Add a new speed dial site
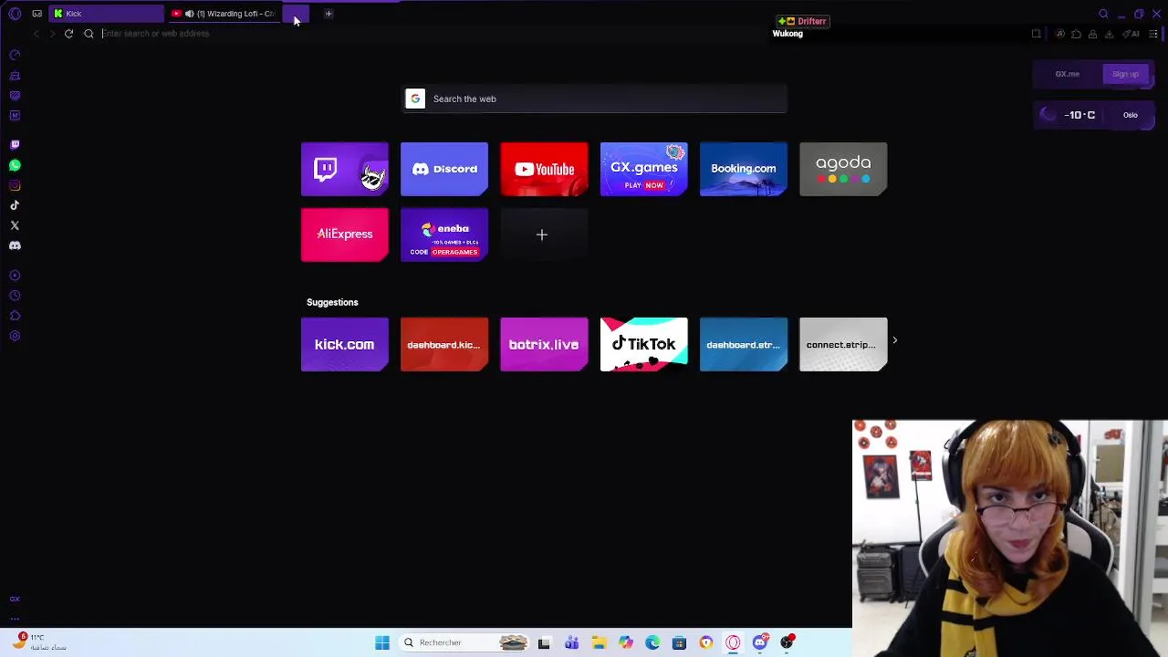1168x657 pixels. 544,235
